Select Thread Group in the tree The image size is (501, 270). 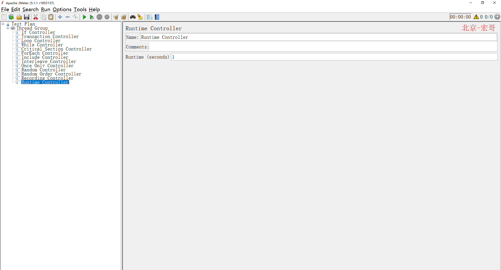click(x=32, y=28)
